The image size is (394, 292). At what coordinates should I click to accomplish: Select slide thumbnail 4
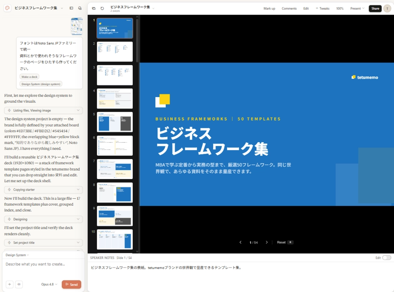[115, 99]
